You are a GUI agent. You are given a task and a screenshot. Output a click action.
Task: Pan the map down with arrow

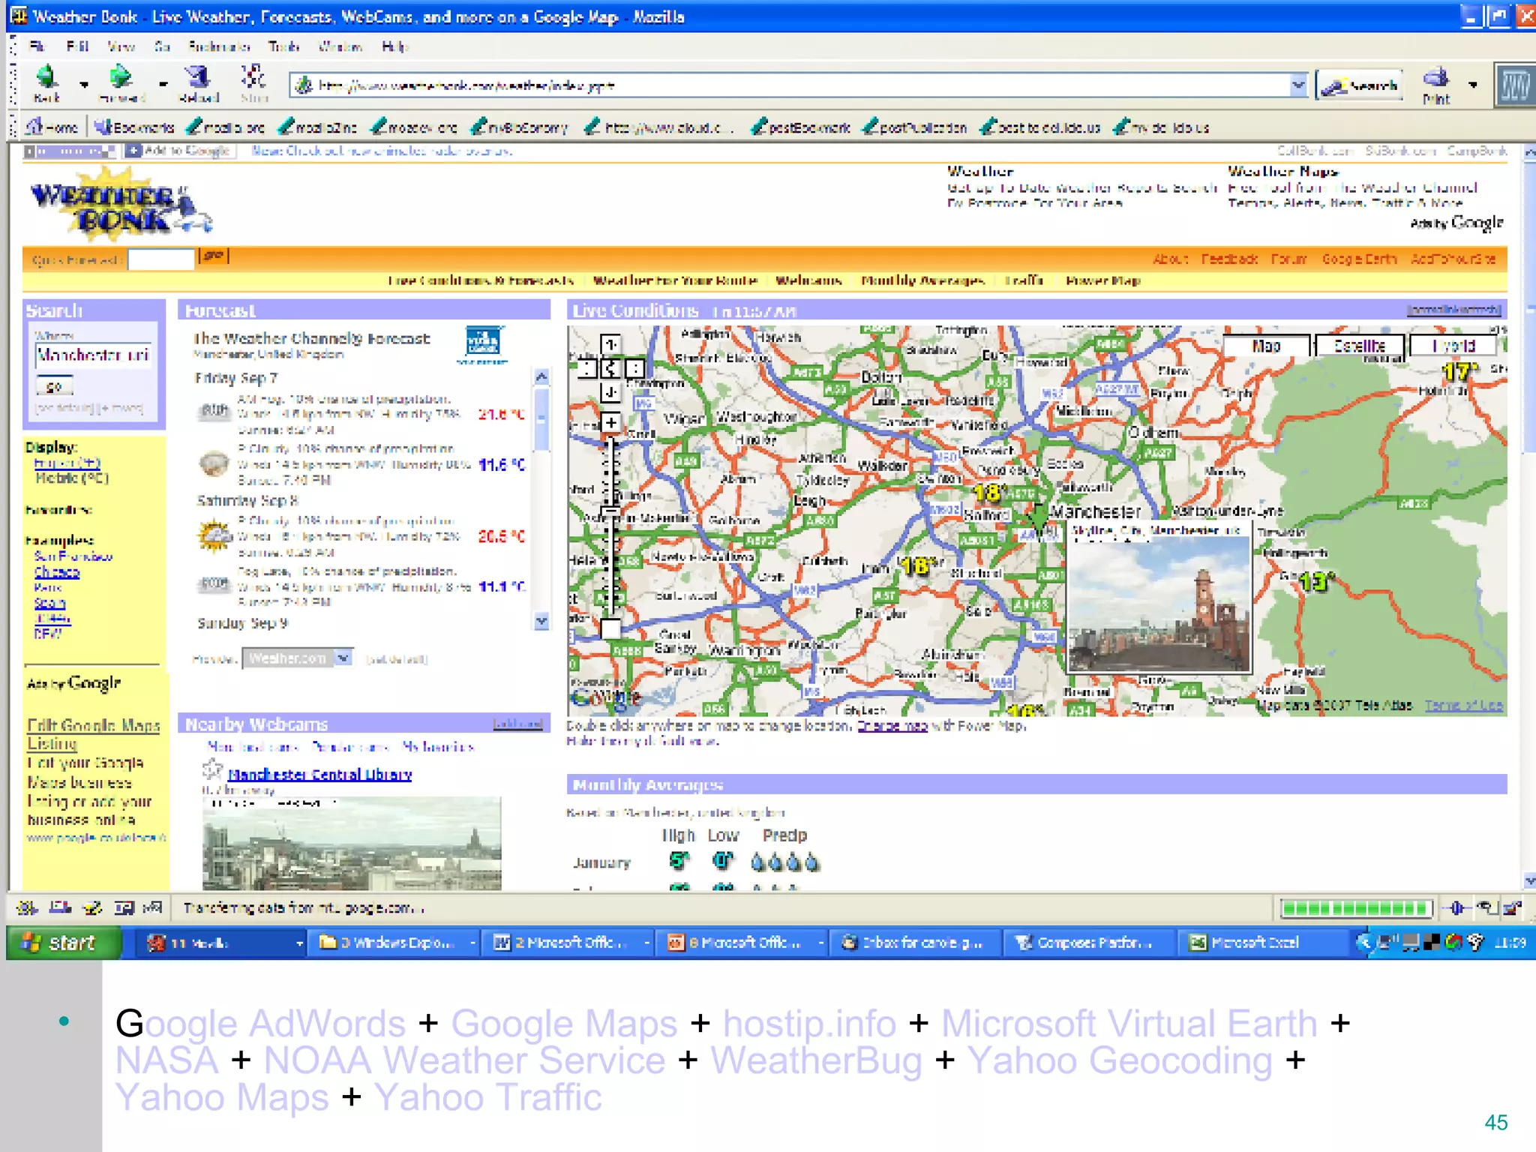click(610, 392)
